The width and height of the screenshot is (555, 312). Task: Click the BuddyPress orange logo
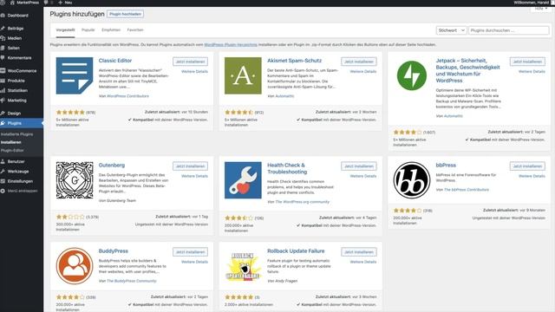click(x=75, y=266)
